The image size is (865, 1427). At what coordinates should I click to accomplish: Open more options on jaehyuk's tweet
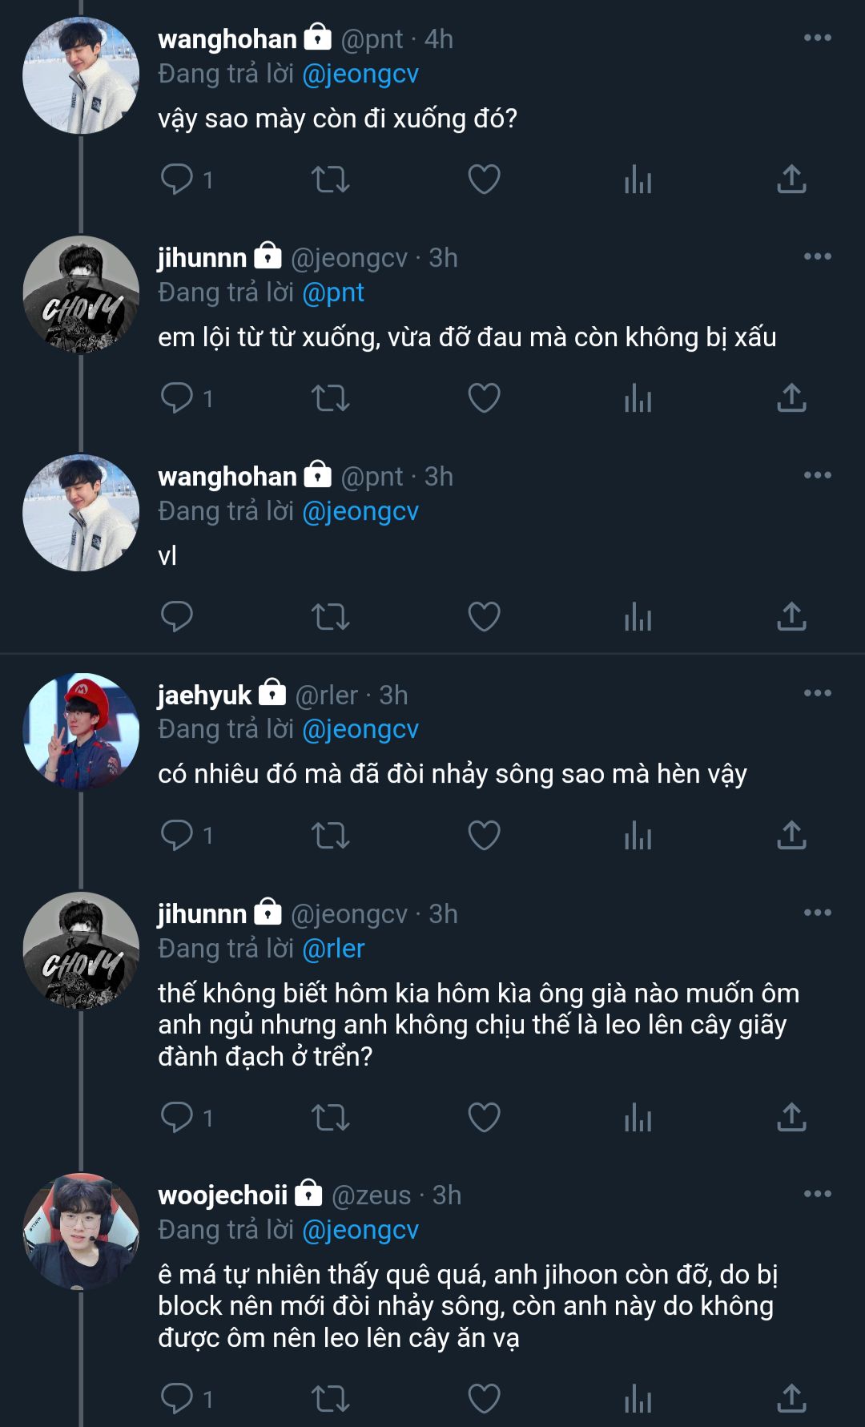817,693
